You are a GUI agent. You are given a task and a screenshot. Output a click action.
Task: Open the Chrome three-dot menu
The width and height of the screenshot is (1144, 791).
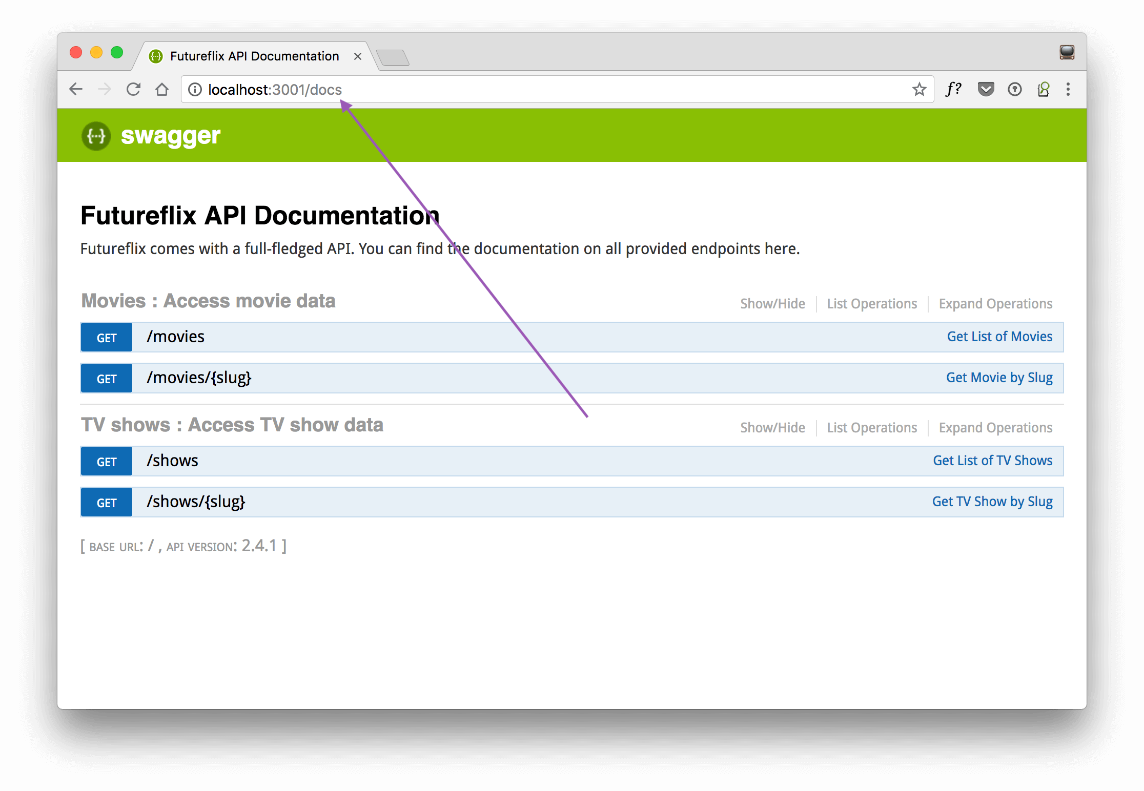pos(1068,89)
